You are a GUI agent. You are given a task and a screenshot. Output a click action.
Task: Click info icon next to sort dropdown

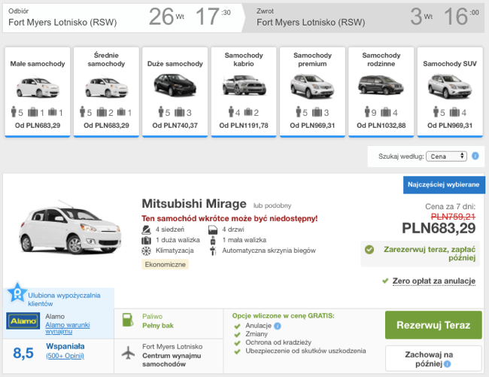[x=475, y=156]
